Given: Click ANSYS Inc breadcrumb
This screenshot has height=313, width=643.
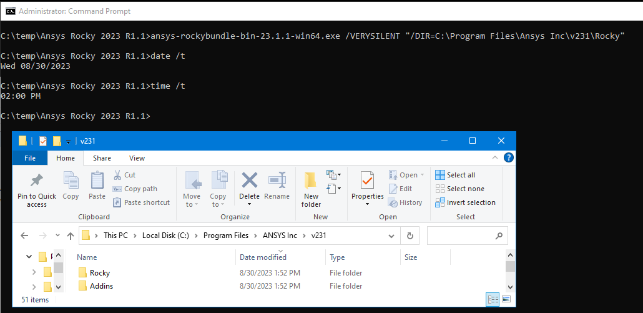Looking at the screenshot, I should (x=279, y=236).
